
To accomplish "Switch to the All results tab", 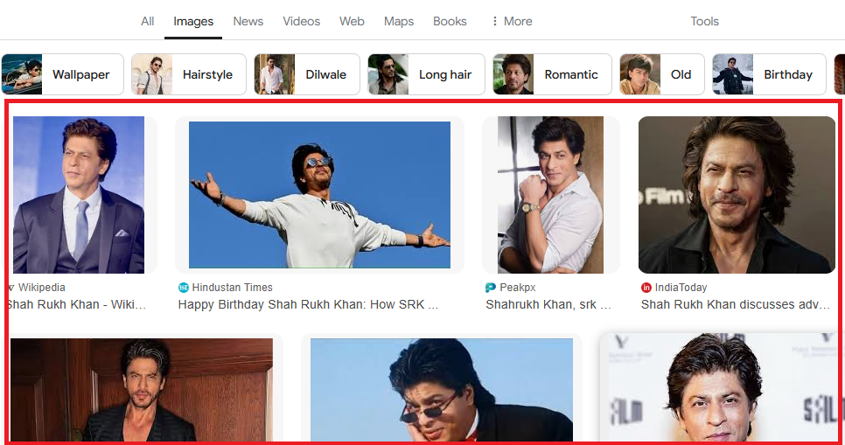I will [x=148, y=21].
